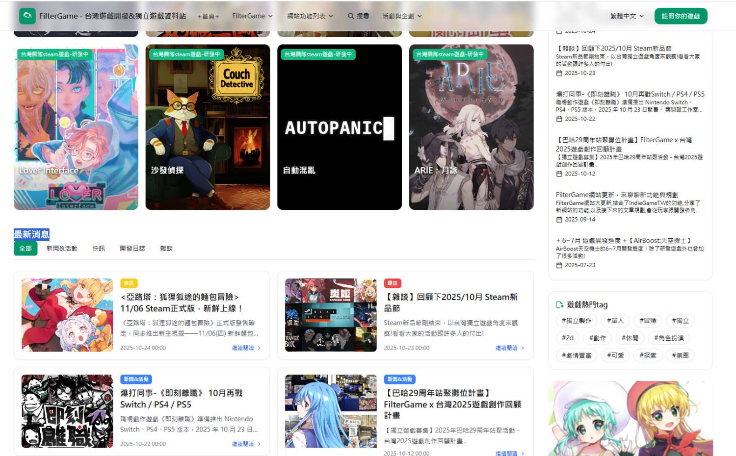The width and height of the screenshot is (736, 456).
Task: Click the #角色扮演 tag chip
Action: [x=669, y=338]
